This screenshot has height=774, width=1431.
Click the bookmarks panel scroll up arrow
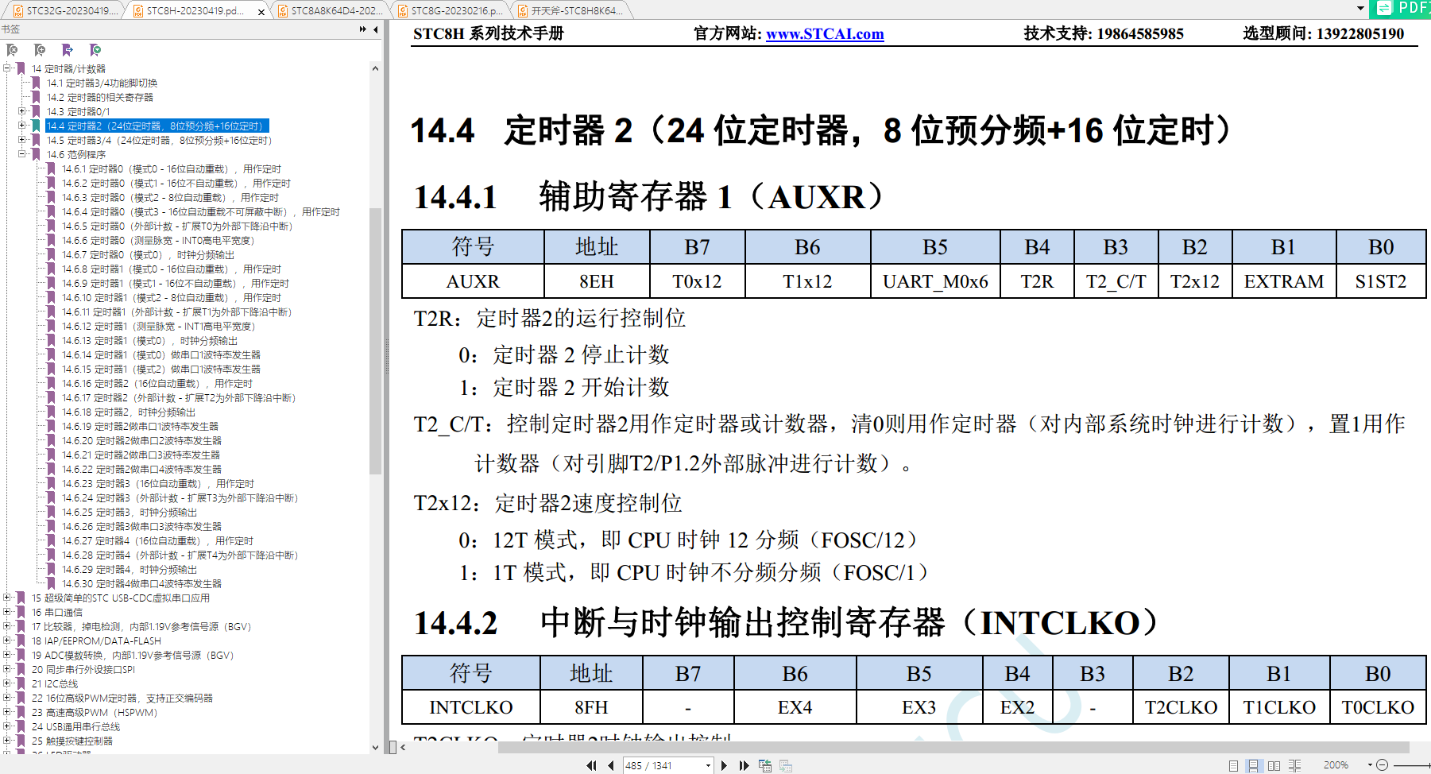(x=376, y=68)
